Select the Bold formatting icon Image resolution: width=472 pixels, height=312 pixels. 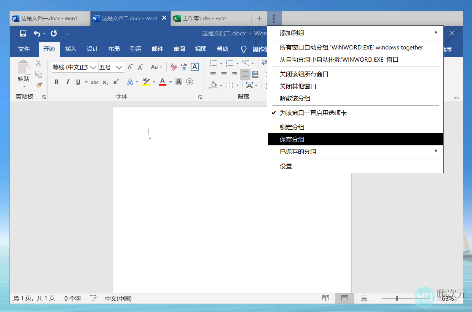(56, 82)
